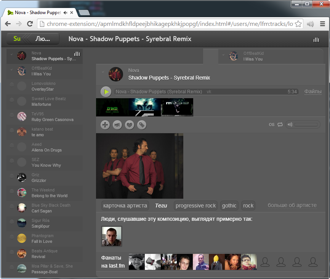Click the Nova avatar in main panel header
Image resolution: width=330 pixels, height=279 pixels.
click(116, 74)
